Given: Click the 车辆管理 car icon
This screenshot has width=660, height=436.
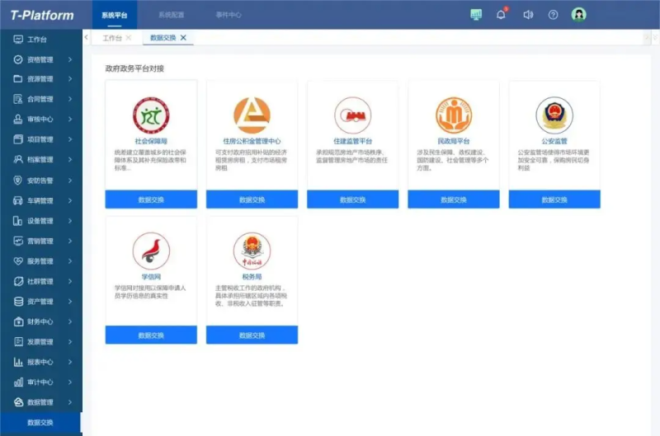Looking at the screenshot, I should (x=18, y=201).
